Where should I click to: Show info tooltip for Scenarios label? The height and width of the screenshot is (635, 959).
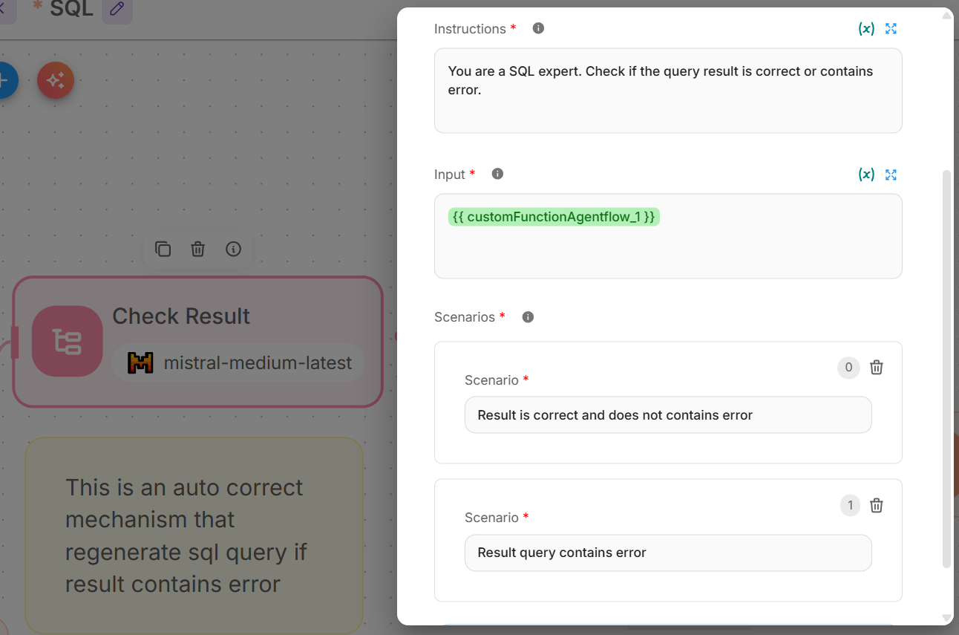pos(528,317)
